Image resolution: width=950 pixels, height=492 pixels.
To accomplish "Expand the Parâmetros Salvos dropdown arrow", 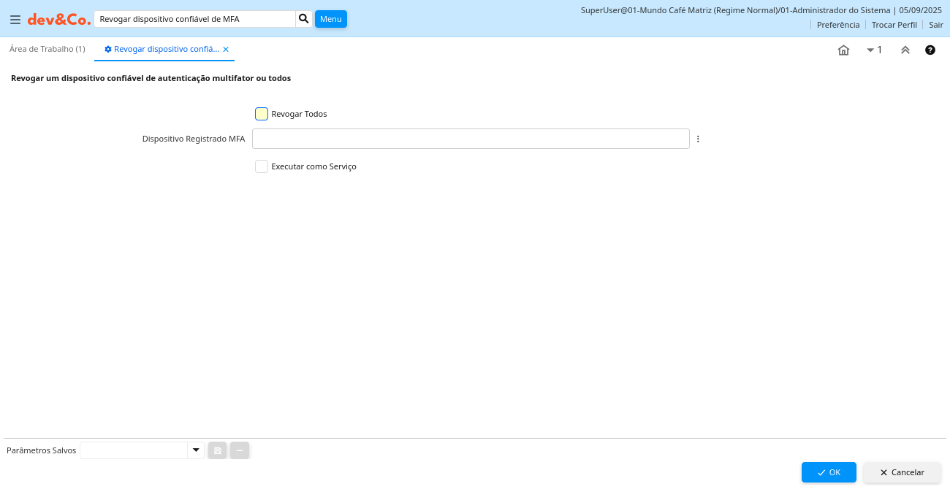I will [196, 450].
